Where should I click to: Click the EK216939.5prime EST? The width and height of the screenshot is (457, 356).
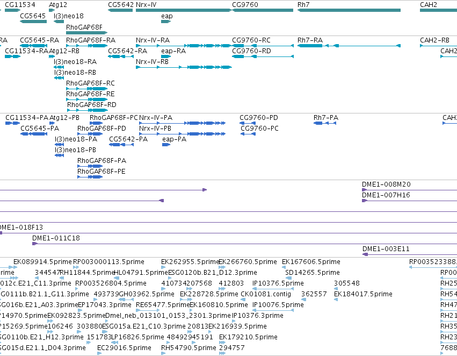tap(210, 332)
